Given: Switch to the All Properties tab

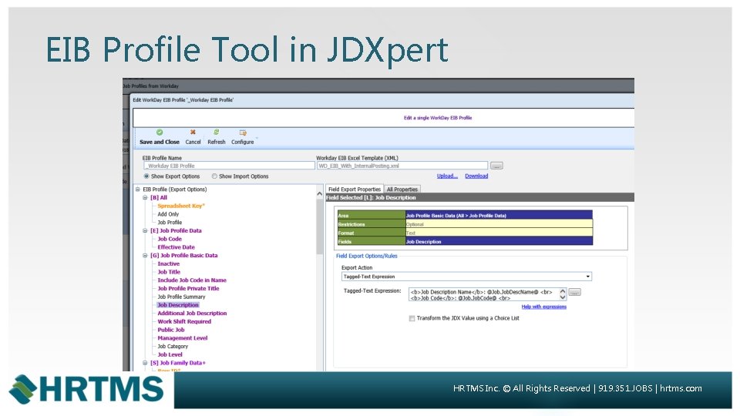Looking at the screenshot, I should tap(402, 190).
